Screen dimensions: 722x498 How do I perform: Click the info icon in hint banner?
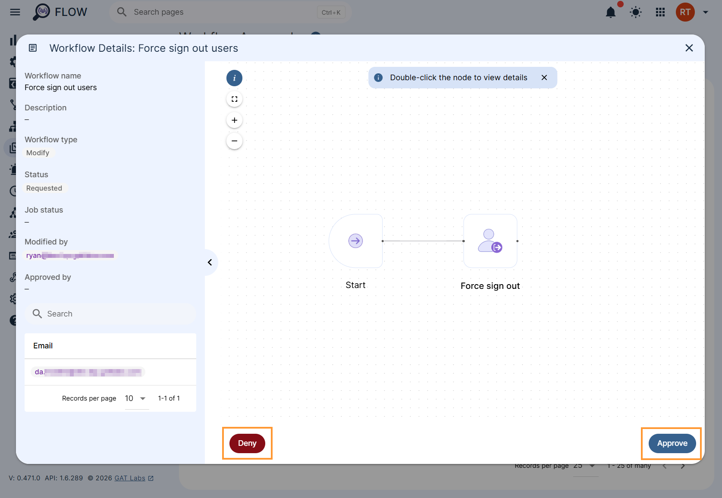[378, 78]
